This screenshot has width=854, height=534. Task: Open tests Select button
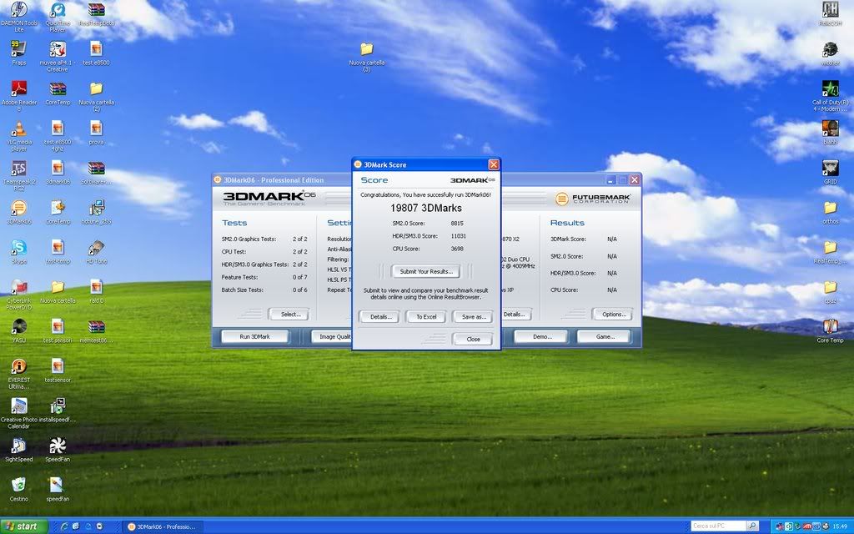289,315
